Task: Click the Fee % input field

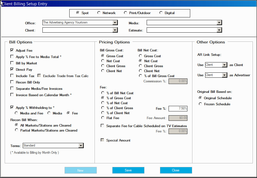Action: pos(178,109)
